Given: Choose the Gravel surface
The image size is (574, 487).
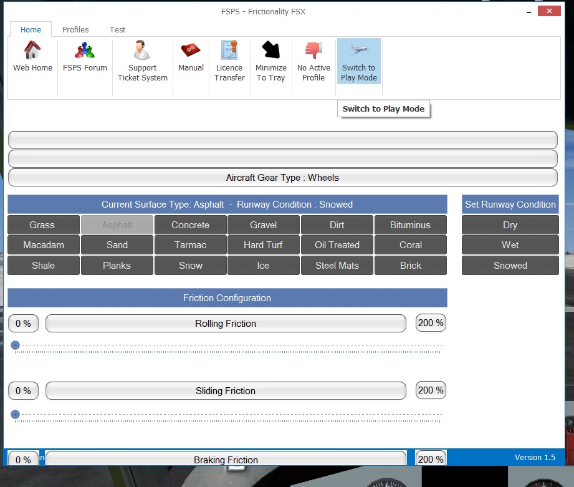Looking at the screenshot, I should [x=264, y=225].
